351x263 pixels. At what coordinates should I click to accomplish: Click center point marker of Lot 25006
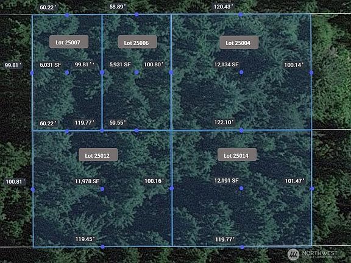[x=136, y=72]
